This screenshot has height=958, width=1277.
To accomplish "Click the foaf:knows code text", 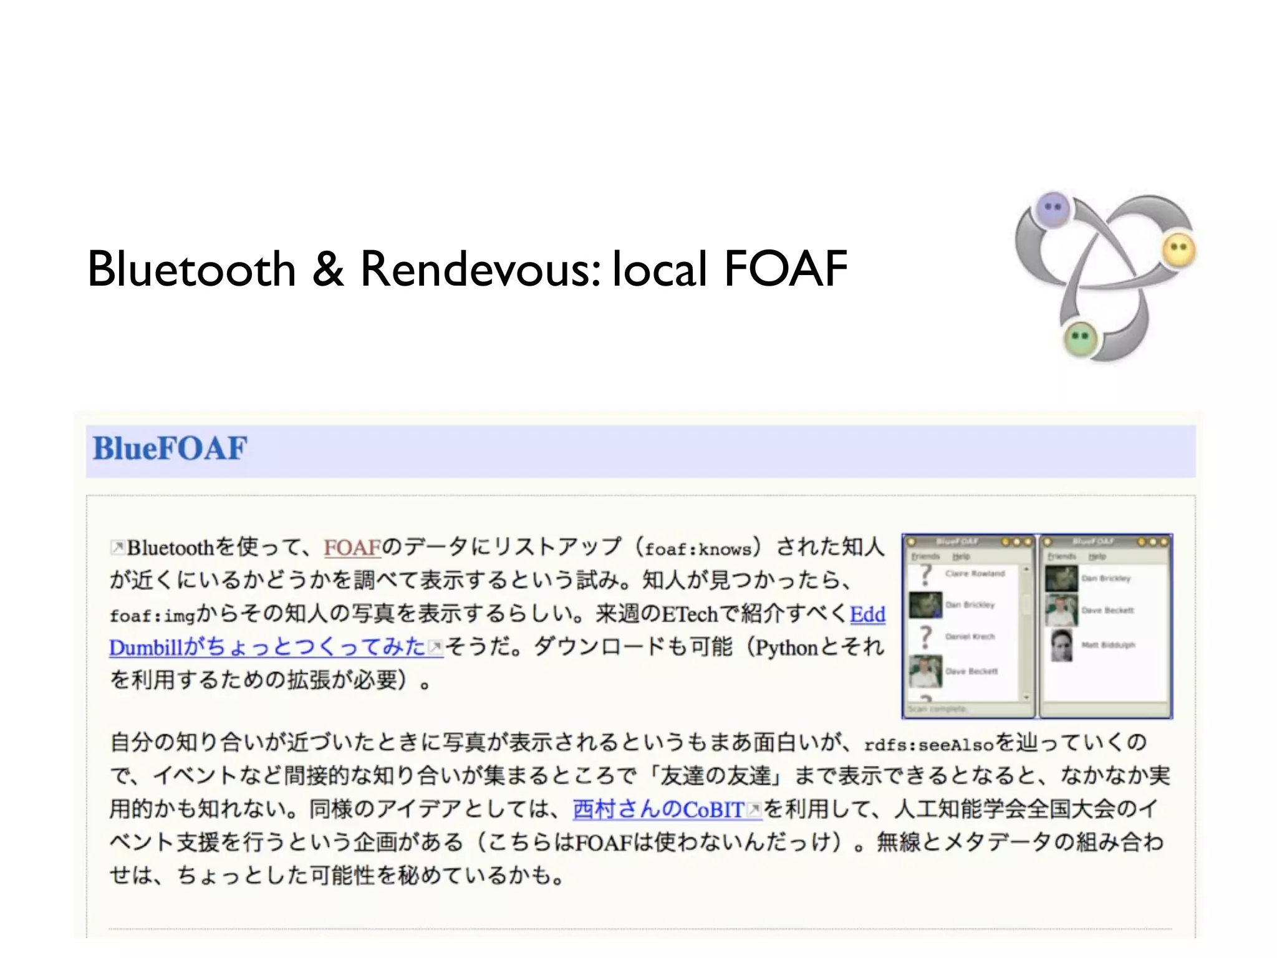I will [x=698, y=549].
